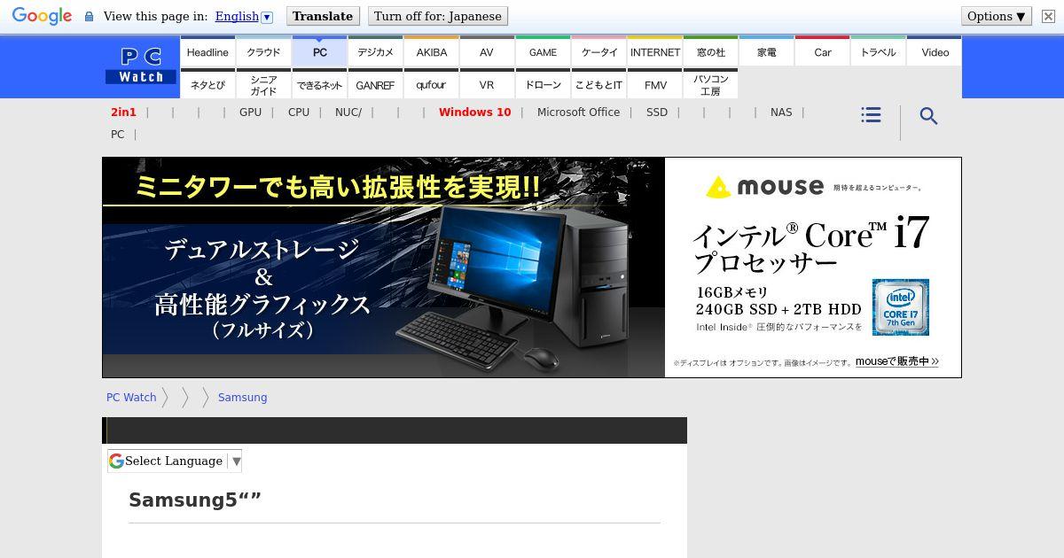Open the トラベル tab
1064x558 pixels.
click(878, 52)
